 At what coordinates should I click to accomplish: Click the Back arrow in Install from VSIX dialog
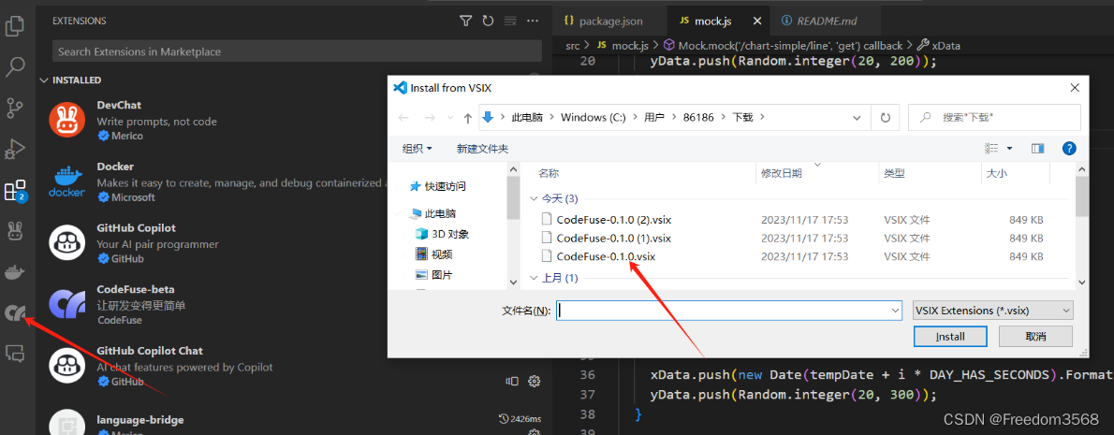403,118
